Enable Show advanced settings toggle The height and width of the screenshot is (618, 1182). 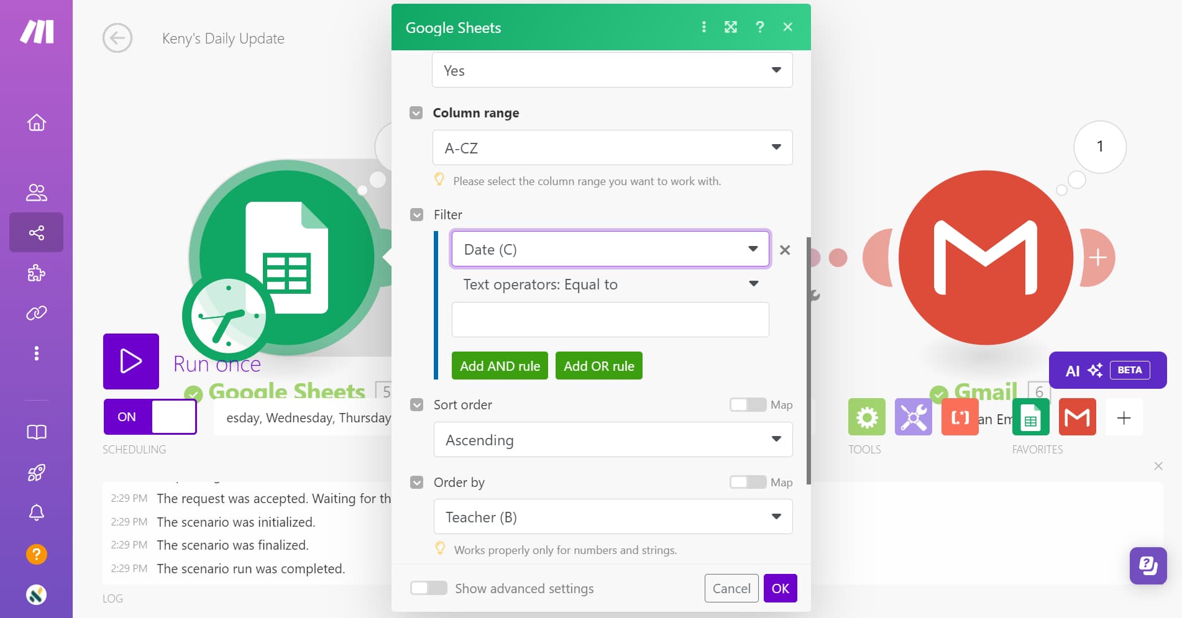tap(429, 588)
